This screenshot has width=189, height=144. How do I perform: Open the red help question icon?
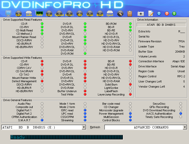167,14
